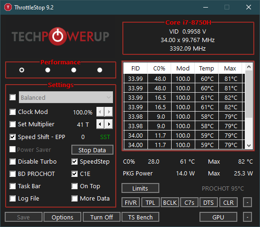260x227 pixels.
Task: Open the TPL power limits window
Action: coord(150,202)
